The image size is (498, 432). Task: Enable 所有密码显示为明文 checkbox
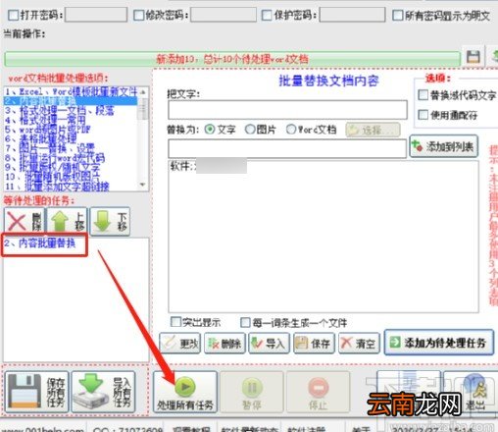(397, 15)
